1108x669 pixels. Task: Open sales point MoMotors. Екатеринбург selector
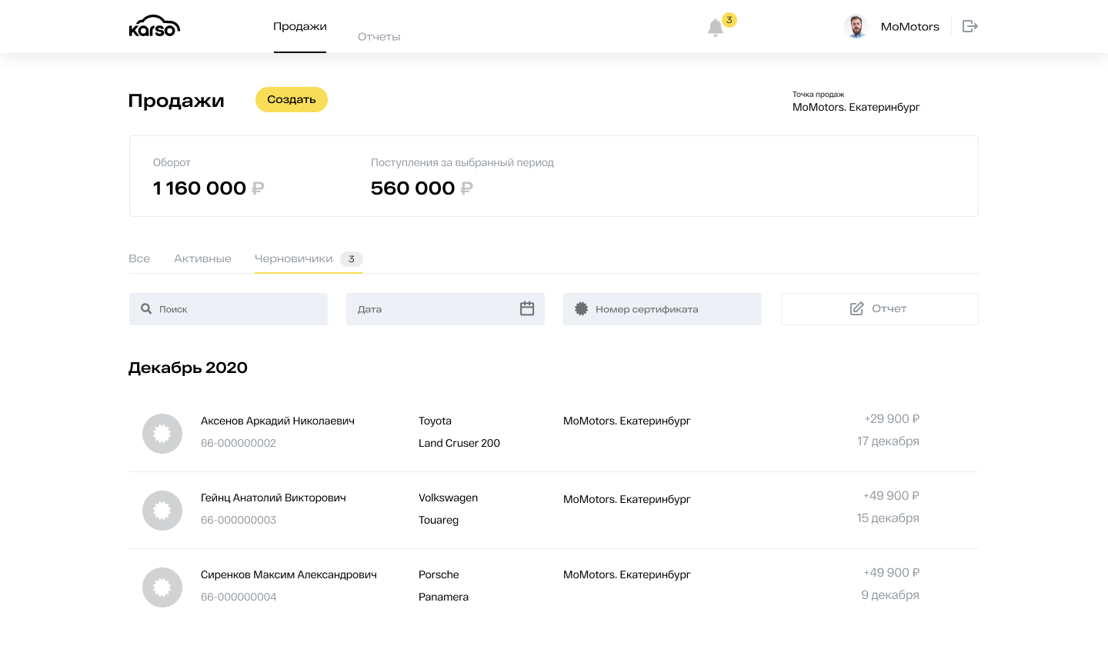[x=856, y=107]
